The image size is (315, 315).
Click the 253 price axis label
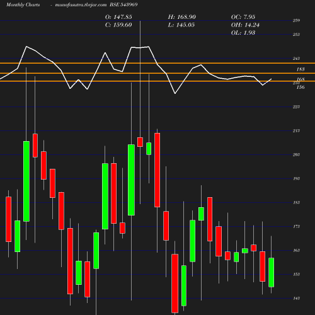point(296,35)
